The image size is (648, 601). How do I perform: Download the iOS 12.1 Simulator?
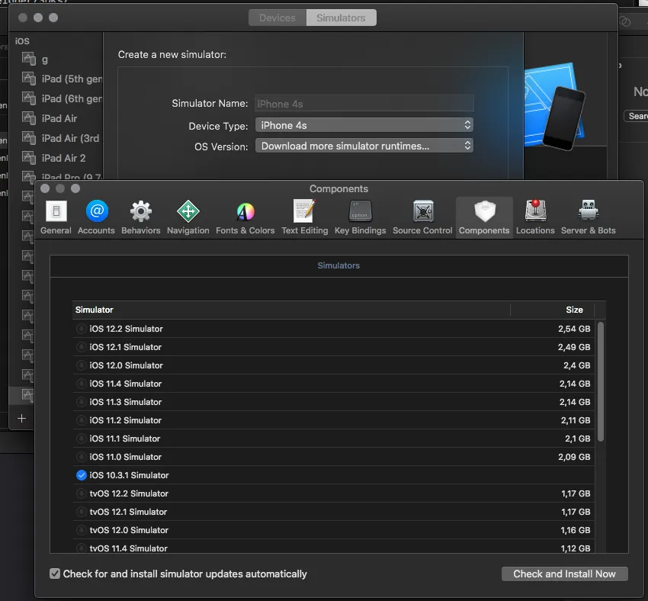81,347
